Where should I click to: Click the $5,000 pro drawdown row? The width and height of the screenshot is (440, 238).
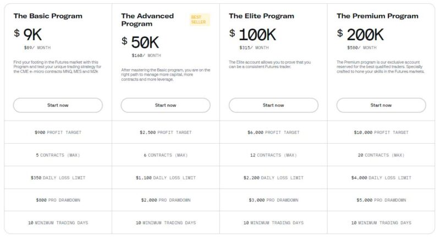click(x=381, y=200)
